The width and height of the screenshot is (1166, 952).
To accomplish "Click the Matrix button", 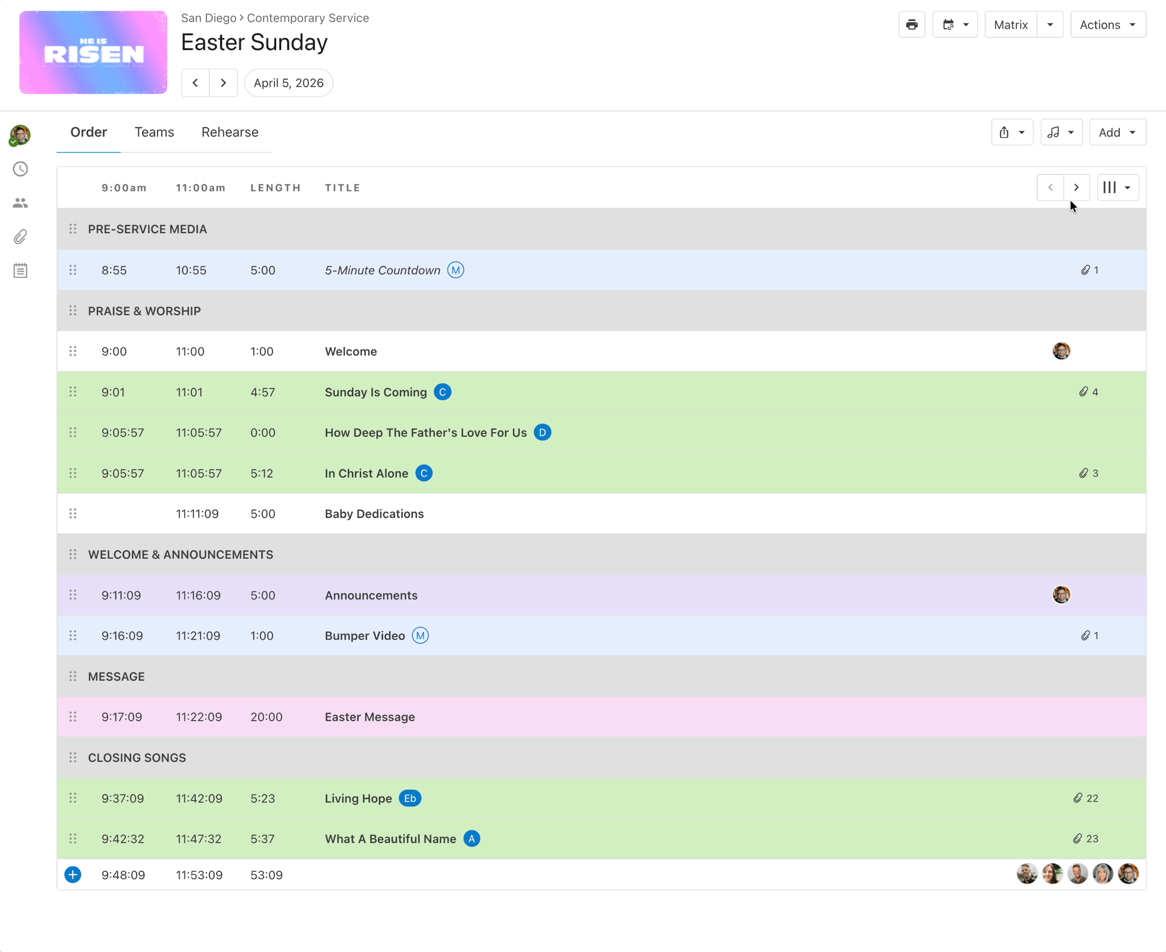I will pyautogui.click(x=1010, y=24).
